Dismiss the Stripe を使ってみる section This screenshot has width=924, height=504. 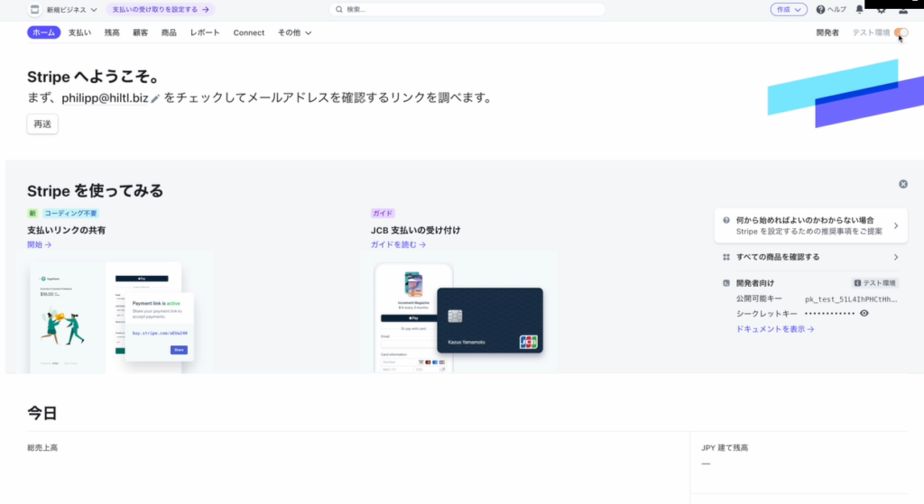click(x=902, y=184)
